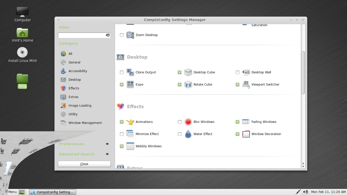347x195 pixels.
Task: Select the Desktop category in sidebar
Action: point(75,80)
